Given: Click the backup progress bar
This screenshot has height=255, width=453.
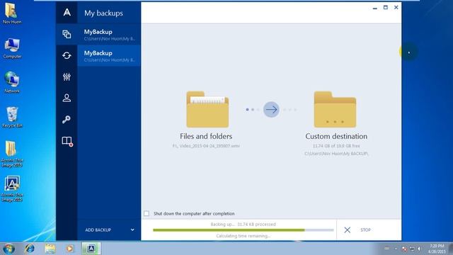Looking at the screenshot, I should tap(243, 230).
